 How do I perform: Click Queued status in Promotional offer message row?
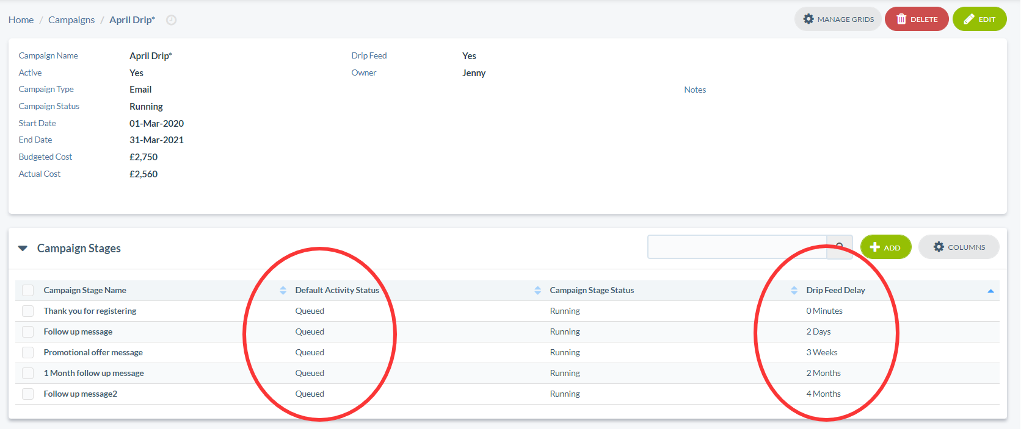pyautogui.click(x=310, y=352)
